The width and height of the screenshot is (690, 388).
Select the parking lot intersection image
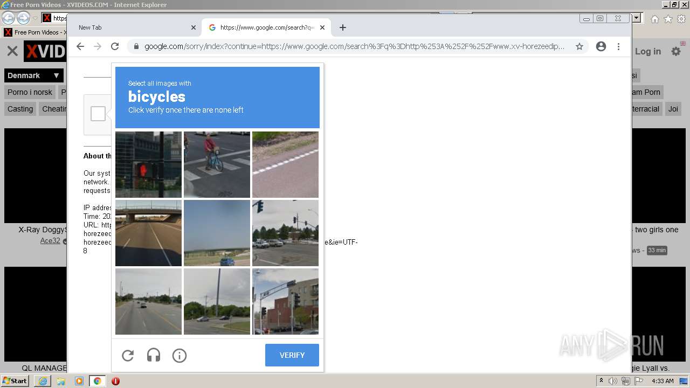(x=285, y=233)
